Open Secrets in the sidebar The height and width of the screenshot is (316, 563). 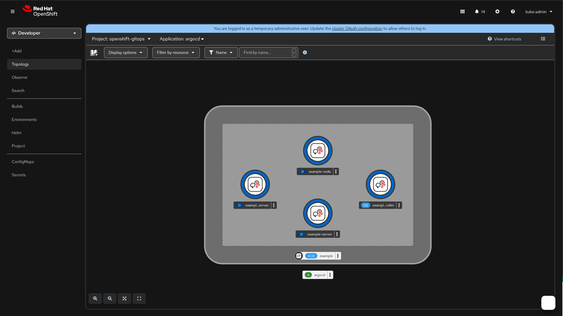(x=44, y=175)
